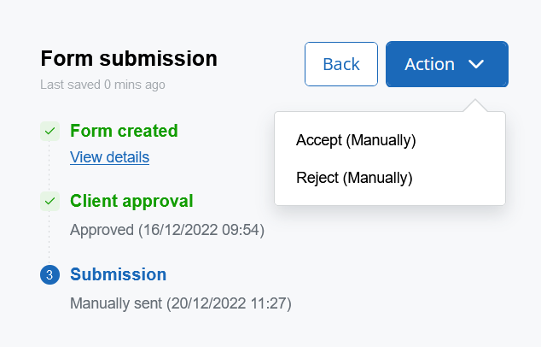Click the Form submission heading

(129, 59)
